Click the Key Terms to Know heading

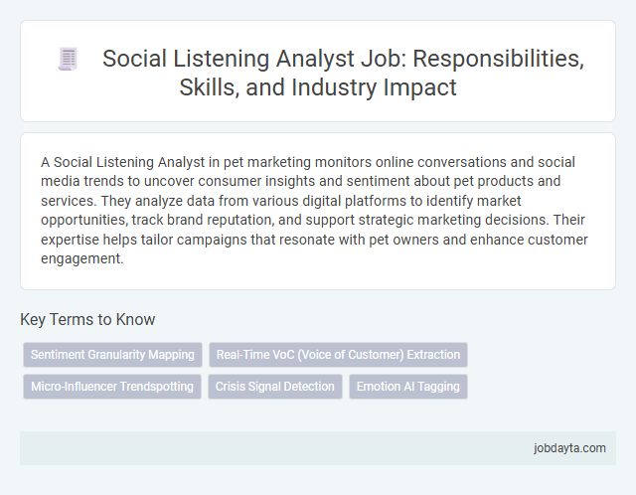pos(87,319)
